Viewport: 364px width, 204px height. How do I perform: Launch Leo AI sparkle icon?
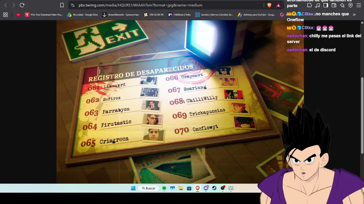(342, 5)
